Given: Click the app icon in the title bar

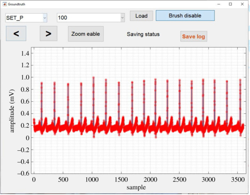Looking at the screenshot, I should (x=4, y=4).
